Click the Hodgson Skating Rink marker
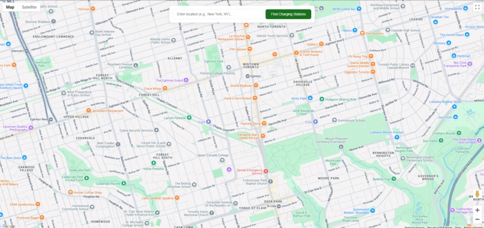The image size is (484, 228). tap(321, 99)
